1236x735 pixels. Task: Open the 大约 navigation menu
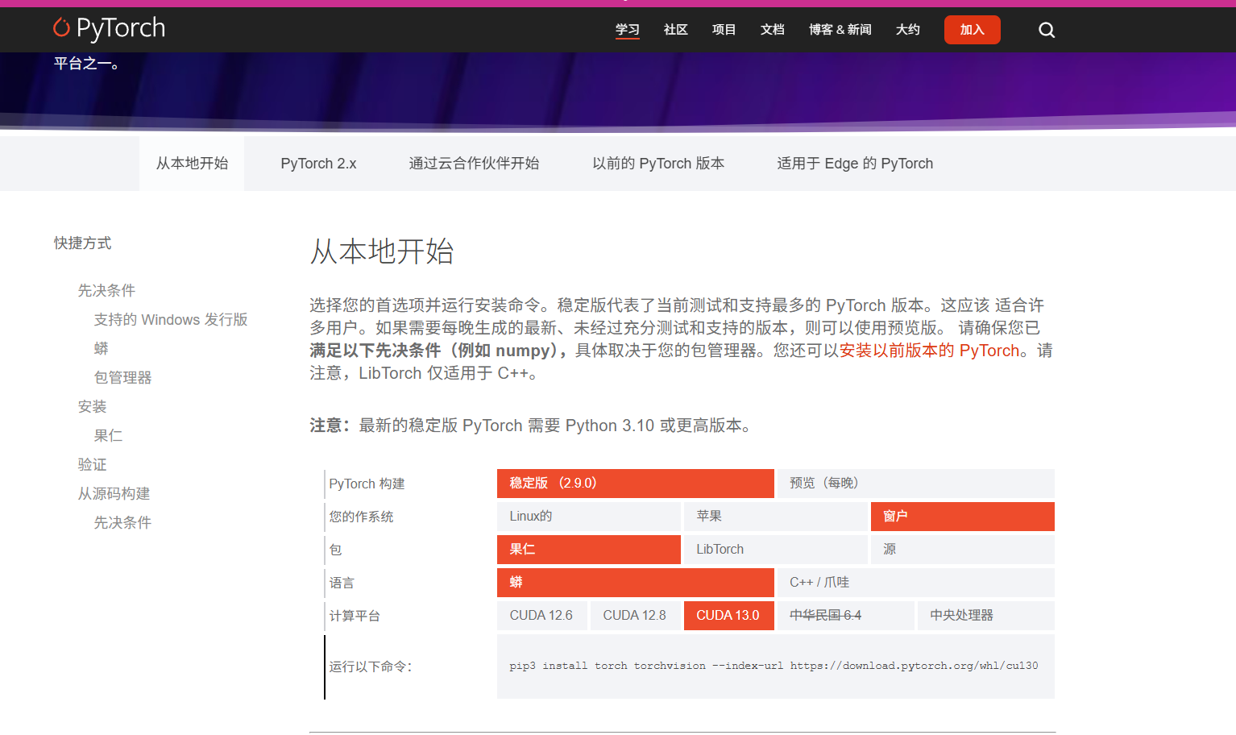[x=907, y=30]
